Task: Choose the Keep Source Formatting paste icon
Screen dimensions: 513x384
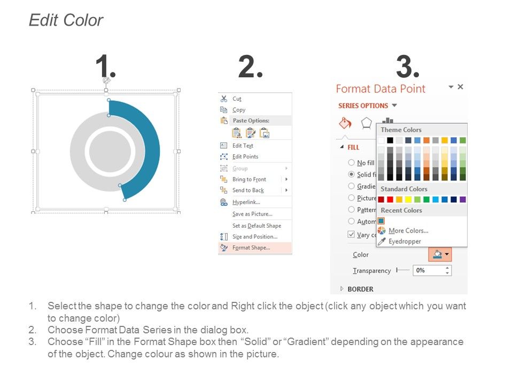Action: pyautogui.click(x=250, y=133)
